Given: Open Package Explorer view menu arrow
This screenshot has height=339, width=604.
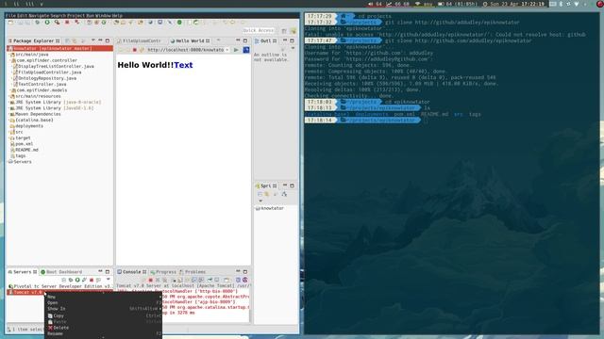Looking at the screenshot, I should tap(92, 40).
